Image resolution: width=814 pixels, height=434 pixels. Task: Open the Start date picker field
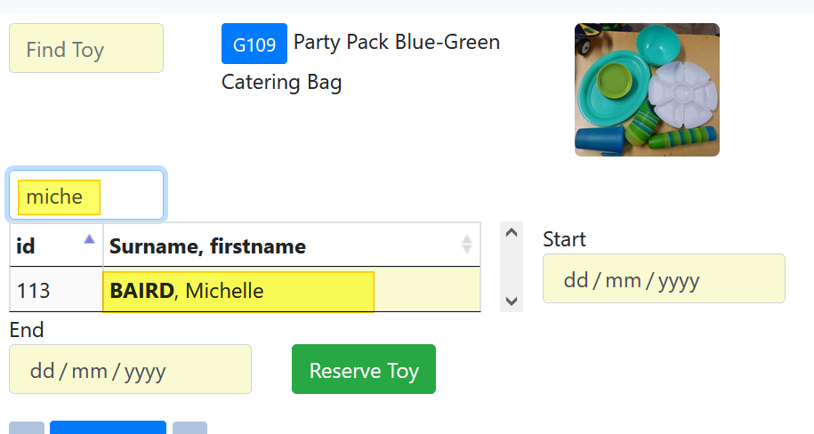pos(663,279)
